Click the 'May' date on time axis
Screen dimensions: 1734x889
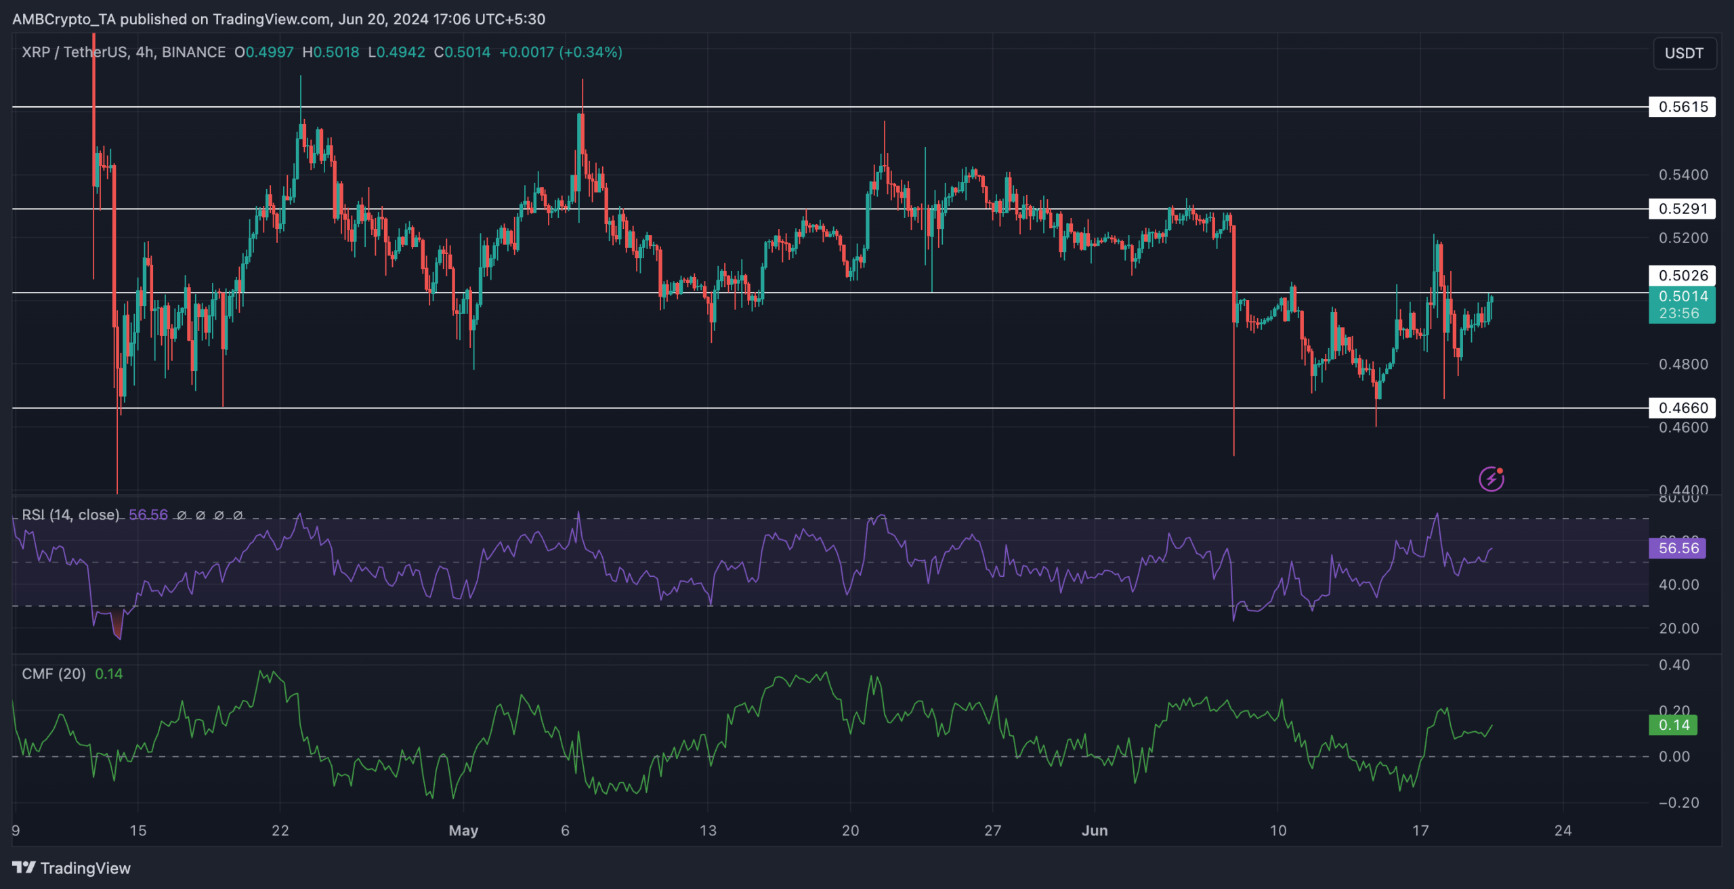(463, 831)
